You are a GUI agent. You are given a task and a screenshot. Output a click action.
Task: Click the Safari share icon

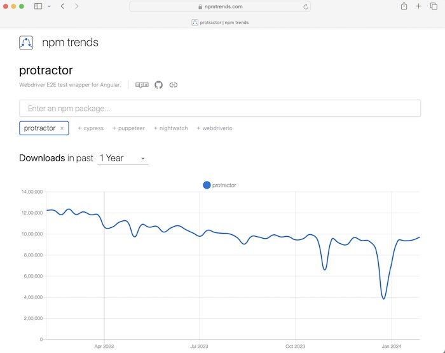[404, 6]
